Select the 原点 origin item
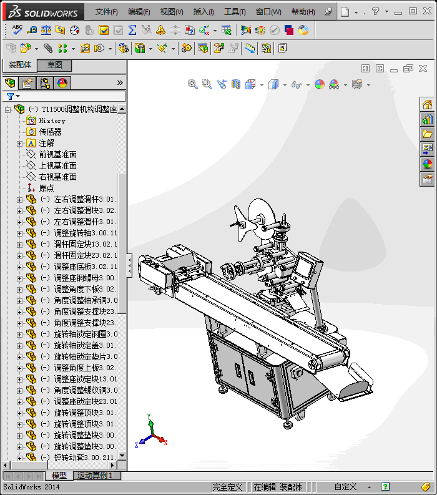This screenshot has height=495, width=437. click(46, 188)
